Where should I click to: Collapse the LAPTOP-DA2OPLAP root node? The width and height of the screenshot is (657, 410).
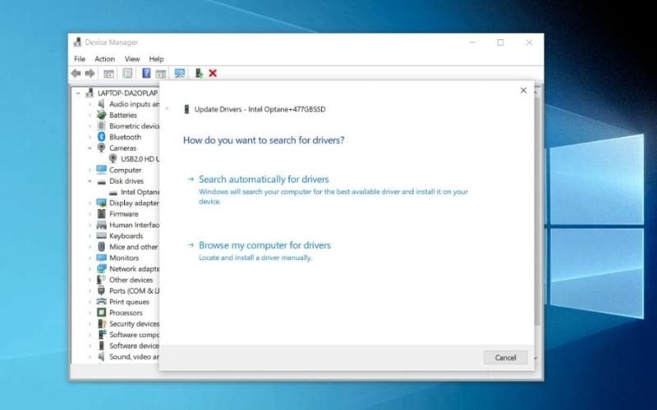click(78, 93)
